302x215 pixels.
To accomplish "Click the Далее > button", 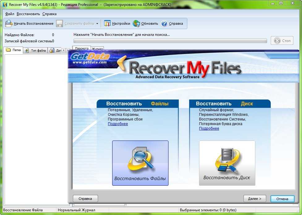I will (x=255, y=199).
